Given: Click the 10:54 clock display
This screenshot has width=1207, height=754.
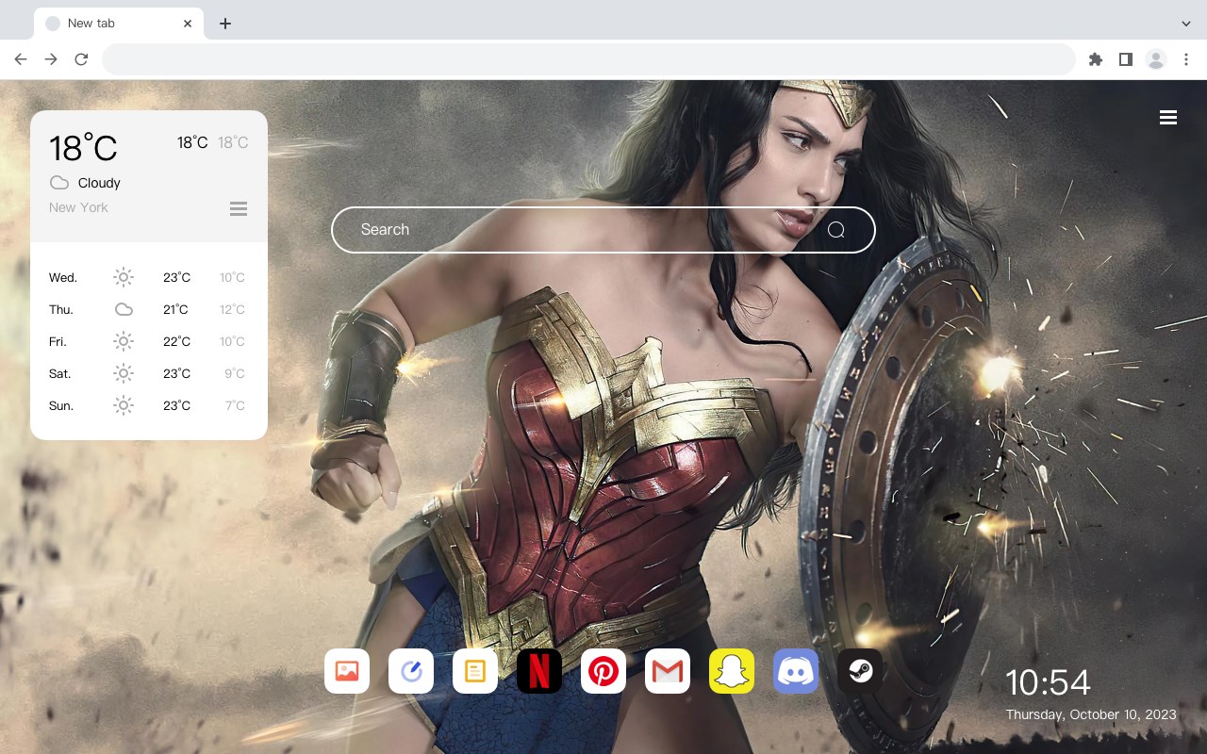Looking at the screenshot, I should click(x=1048, y=682).
